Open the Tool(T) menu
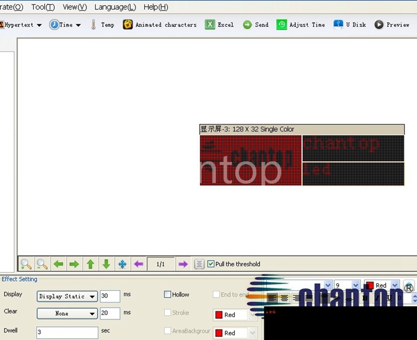Viewport: 417px width, 340px height. pyautogui.click(x=43, y=7)
